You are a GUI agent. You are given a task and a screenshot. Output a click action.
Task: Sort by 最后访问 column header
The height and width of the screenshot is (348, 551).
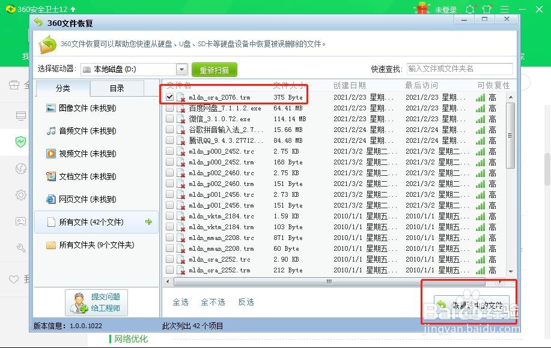422,85
